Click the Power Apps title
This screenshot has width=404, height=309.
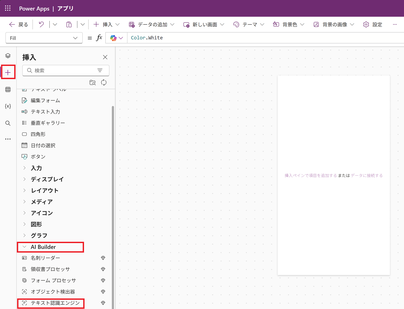tap(34, 8)
